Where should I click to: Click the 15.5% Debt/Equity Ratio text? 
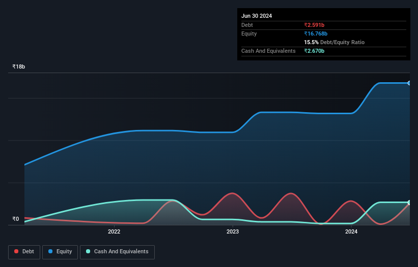pyautogui.click(x=335, y=42)
